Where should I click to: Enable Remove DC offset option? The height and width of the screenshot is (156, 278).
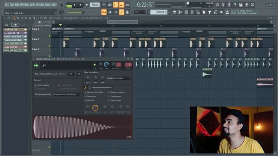point(94,92)
